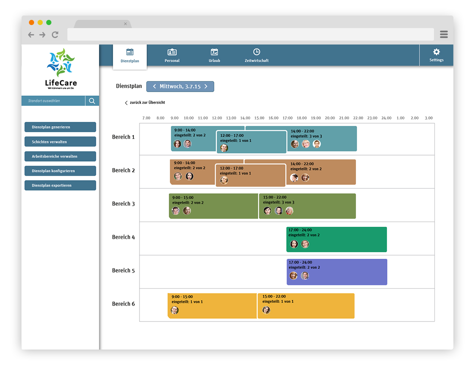Type in the Standort auswählen field
This screenshot has width=475, height=388.
pyautogui.click(x=54, y=101)
